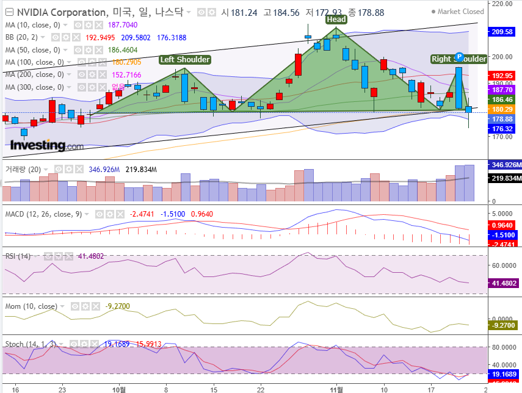Select the Left Shoulder pattern label
The height and width of the screenshot is (393, 522).
185,60
